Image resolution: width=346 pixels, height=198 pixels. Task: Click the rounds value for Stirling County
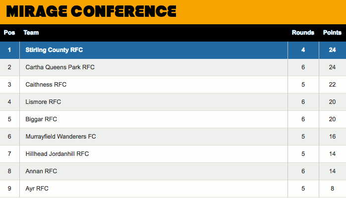(303, 50)
